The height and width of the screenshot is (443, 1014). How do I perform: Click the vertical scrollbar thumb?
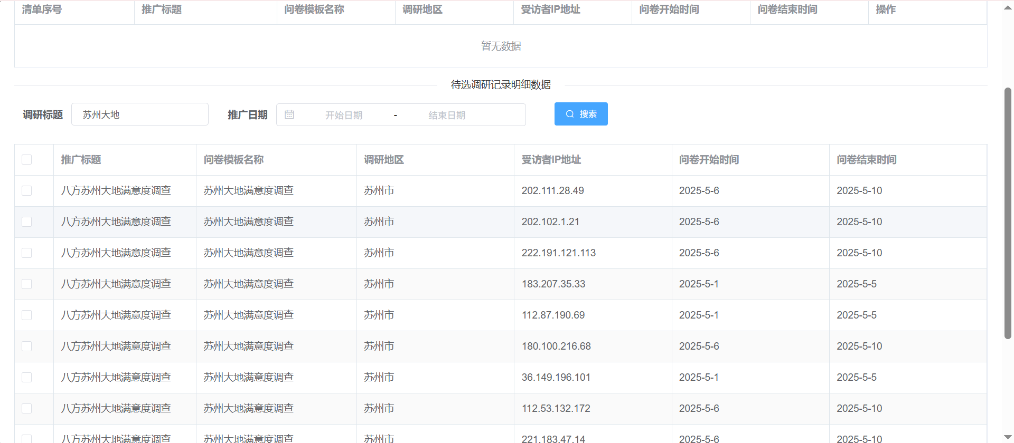coord(1008,211)
